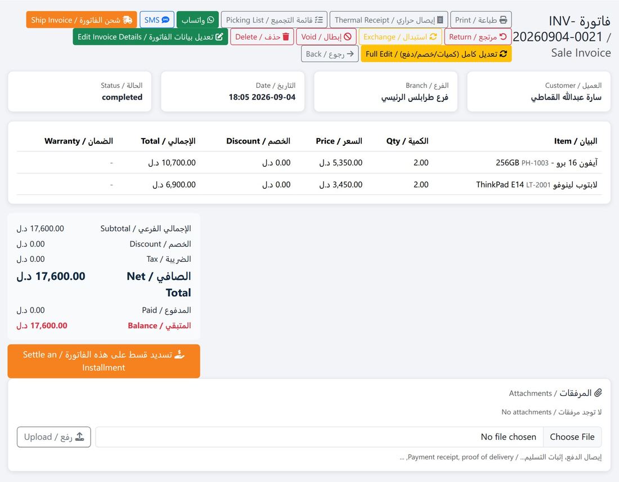The width and height of the screenshot is (619, 482).
Task: Select the status value 'completed'
Action: coord(122,97)
